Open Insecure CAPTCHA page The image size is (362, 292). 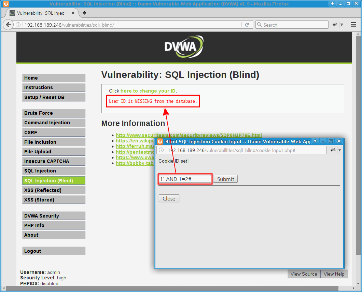pyautogui.click(x=54, y=161)
